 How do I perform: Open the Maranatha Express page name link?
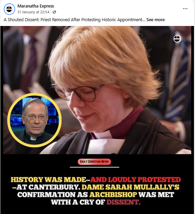tap(36, 6)
